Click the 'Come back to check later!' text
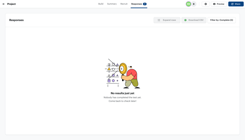Screen dimensions: 245x140 123,101
